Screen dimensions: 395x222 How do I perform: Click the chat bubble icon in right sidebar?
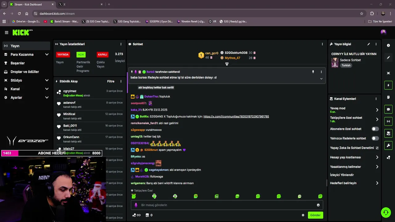pos(388,109)
